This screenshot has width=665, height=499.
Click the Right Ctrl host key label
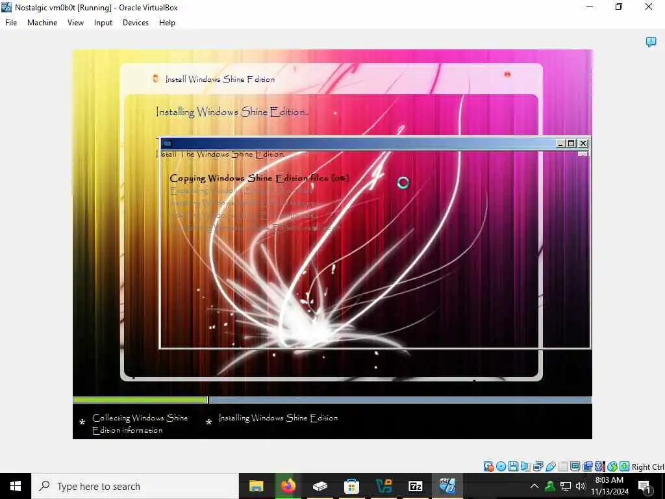tap(647, 467)
